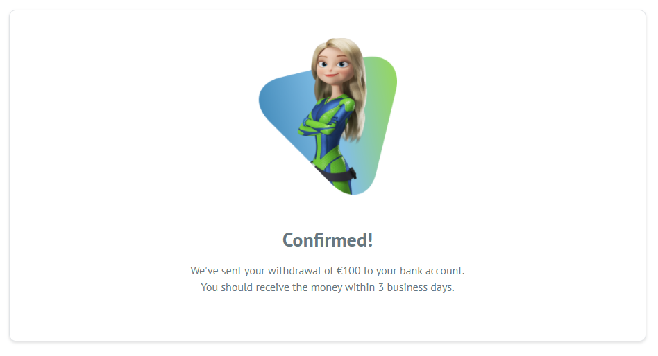Click the bottom rounded tip of triangle
The height and width of the screenshot is (356, 658).
pyautogui.click(x=357, y=188)
